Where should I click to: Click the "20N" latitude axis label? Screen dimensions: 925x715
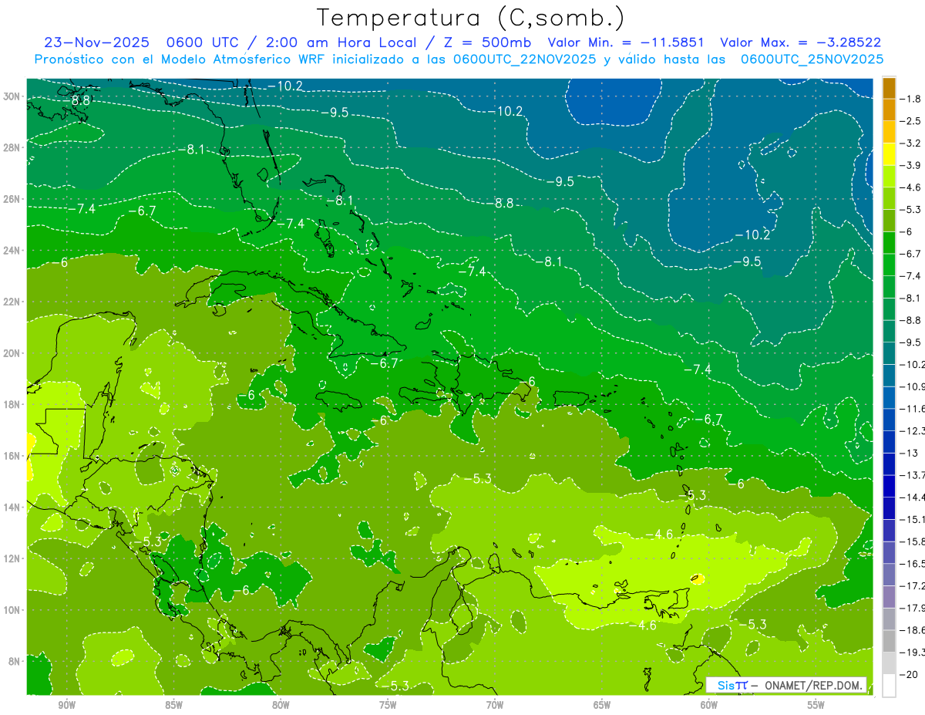click(13, 353)
